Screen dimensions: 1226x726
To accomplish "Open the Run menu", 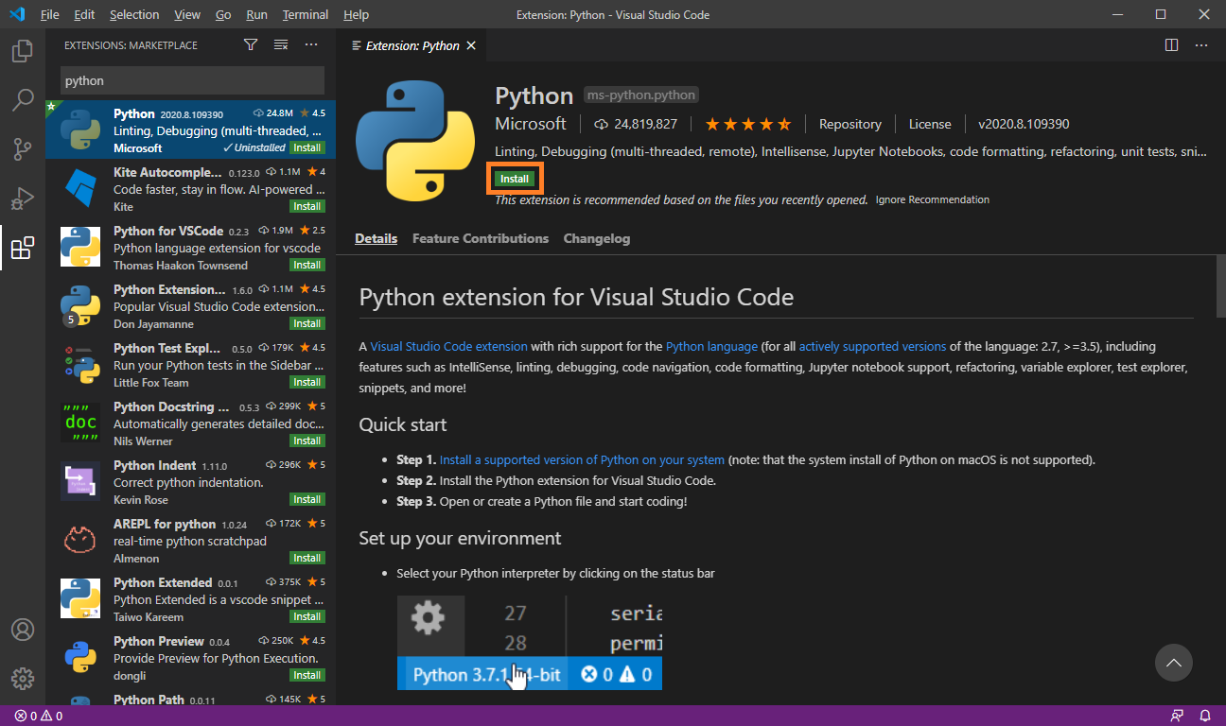I will pyautogui.click(x=256, y=14).
